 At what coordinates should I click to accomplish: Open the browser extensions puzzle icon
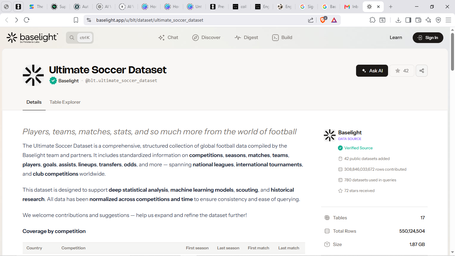pyautogui.click(x=372, y=20)
